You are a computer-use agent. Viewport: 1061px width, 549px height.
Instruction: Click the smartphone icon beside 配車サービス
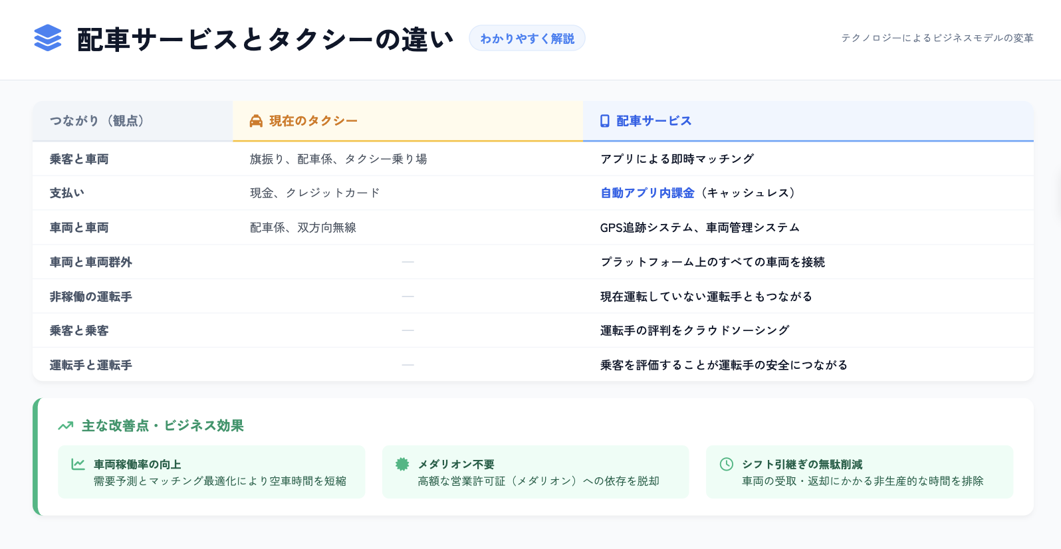(604, 121)
